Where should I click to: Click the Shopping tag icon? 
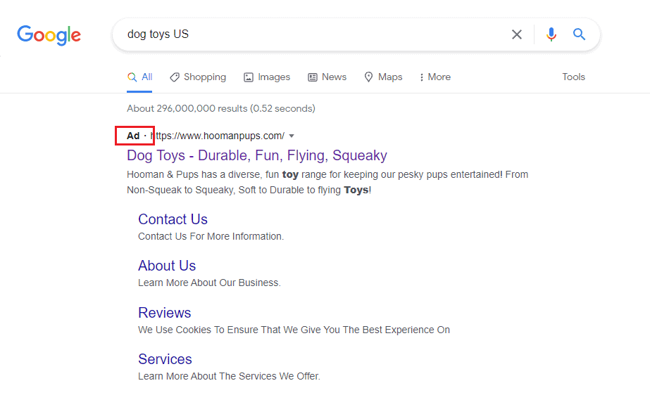click(175, 77)
